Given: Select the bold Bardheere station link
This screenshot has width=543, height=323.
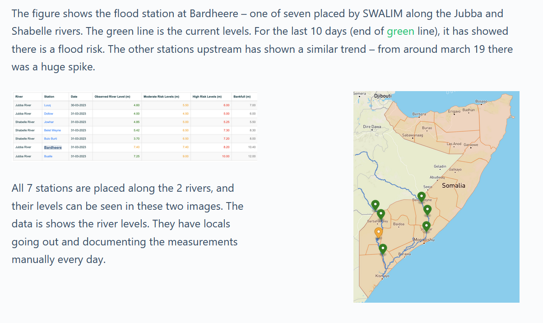Looking at the screenshot, I should [x=53, y=148].
